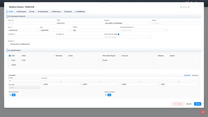Click the Dismetti button
The width and height of the screenshot is (208, 117).
click(178, 104)
